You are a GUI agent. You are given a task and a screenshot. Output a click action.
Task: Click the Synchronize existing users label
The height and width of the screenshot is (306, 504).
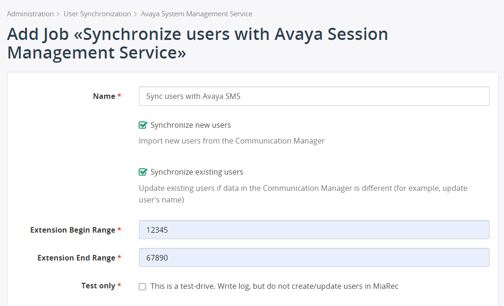[196, 172]
